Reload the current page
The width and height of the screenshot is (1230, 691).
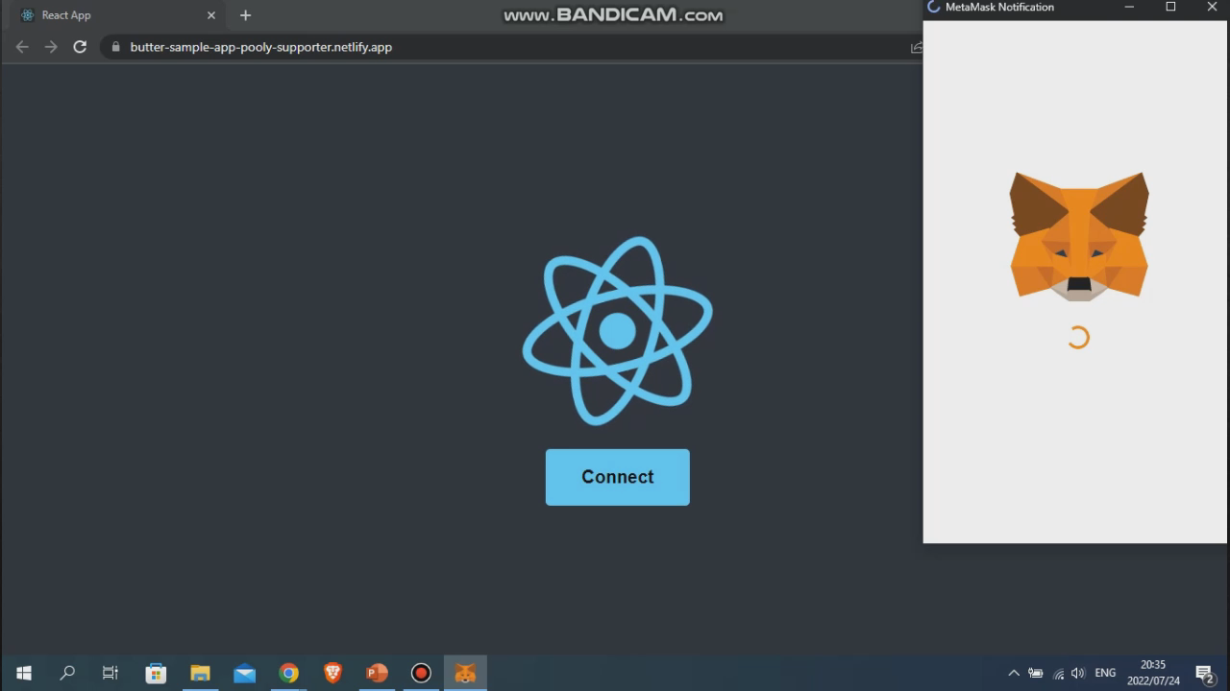(80, 47)
